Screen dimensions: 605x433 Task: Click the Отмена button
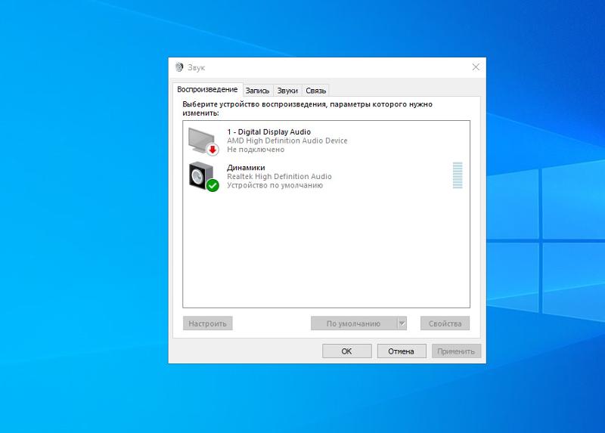[402, 351]
